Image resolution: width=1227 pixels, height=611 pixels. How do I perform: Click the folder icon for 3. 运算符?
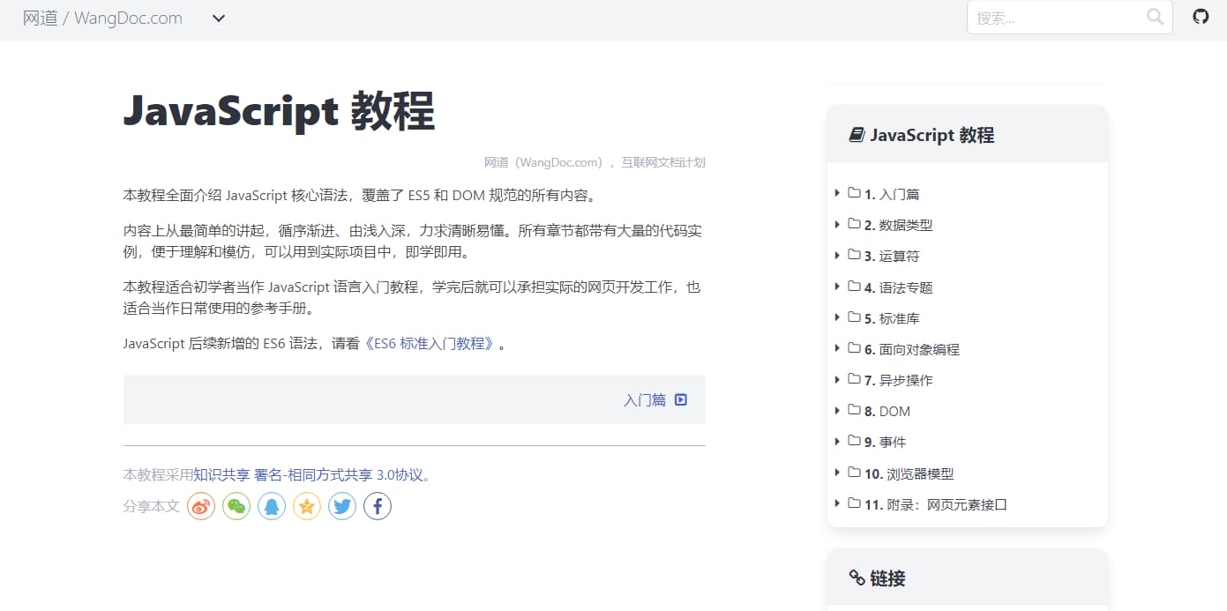click(x=854, y=255)
